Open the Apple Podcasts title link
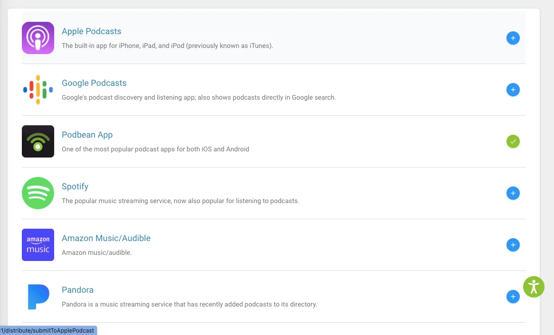This screenshot has width=554, height=335. [x=91, y=31]
